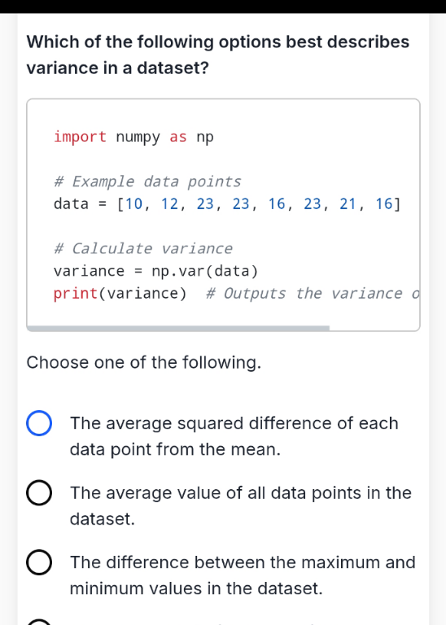Click the "# Example data points" comment

147,181
